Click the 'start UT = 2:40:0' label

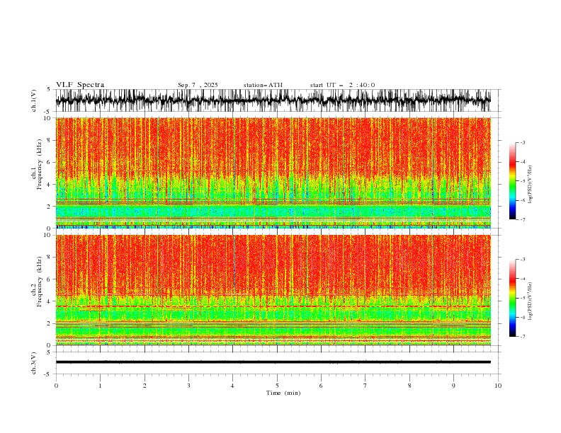pos(342,85)
